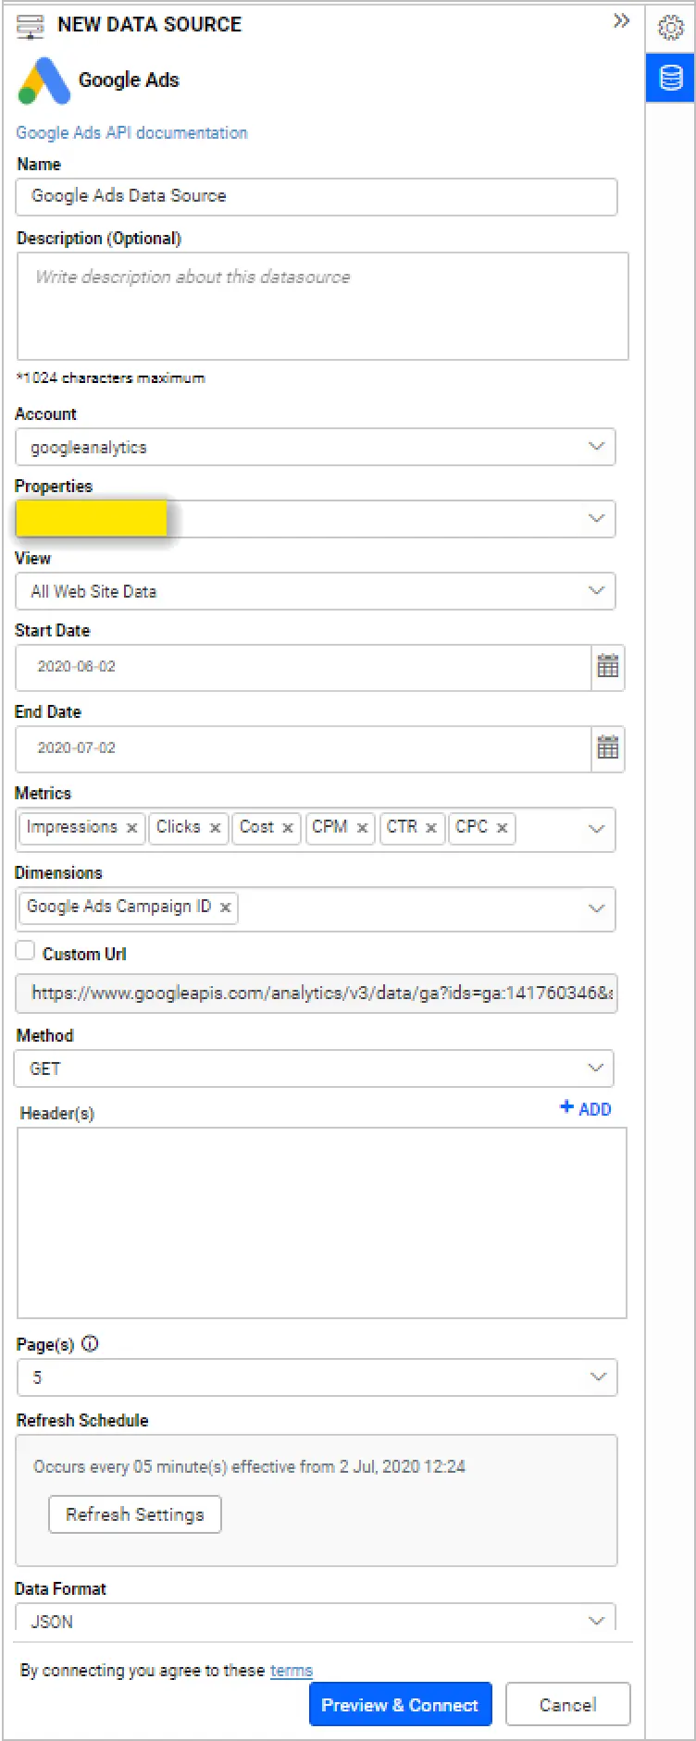The image size is (696, 1741).
Task: Open the View dropdown list
Action: click(596, 591)
